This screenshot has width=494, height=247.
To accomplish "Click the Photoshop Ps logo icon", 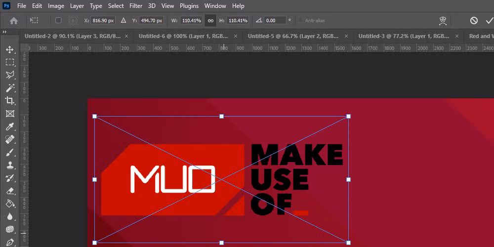I will [x=6, y=5].
